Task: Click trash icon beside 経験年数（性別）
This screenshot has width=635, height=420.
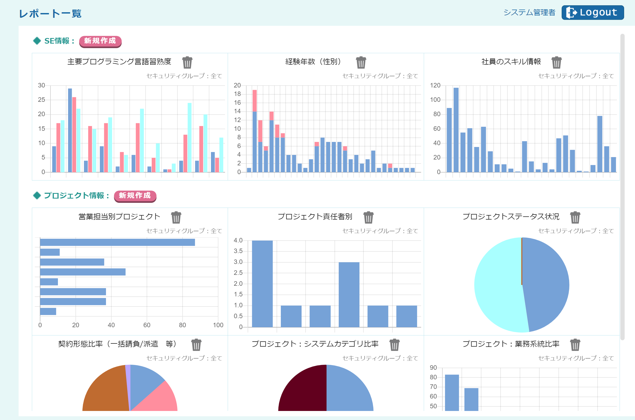Action: (x=361, y=62)
